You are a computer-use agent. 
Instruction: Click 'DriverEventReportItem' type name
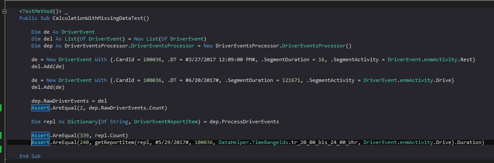tap(166, 122)
